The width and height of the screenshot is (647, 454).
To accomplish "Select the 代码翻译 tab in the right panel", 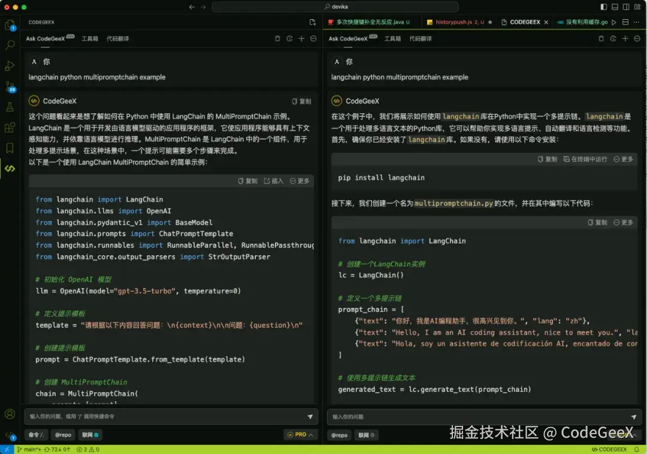I will pos(421,39).
